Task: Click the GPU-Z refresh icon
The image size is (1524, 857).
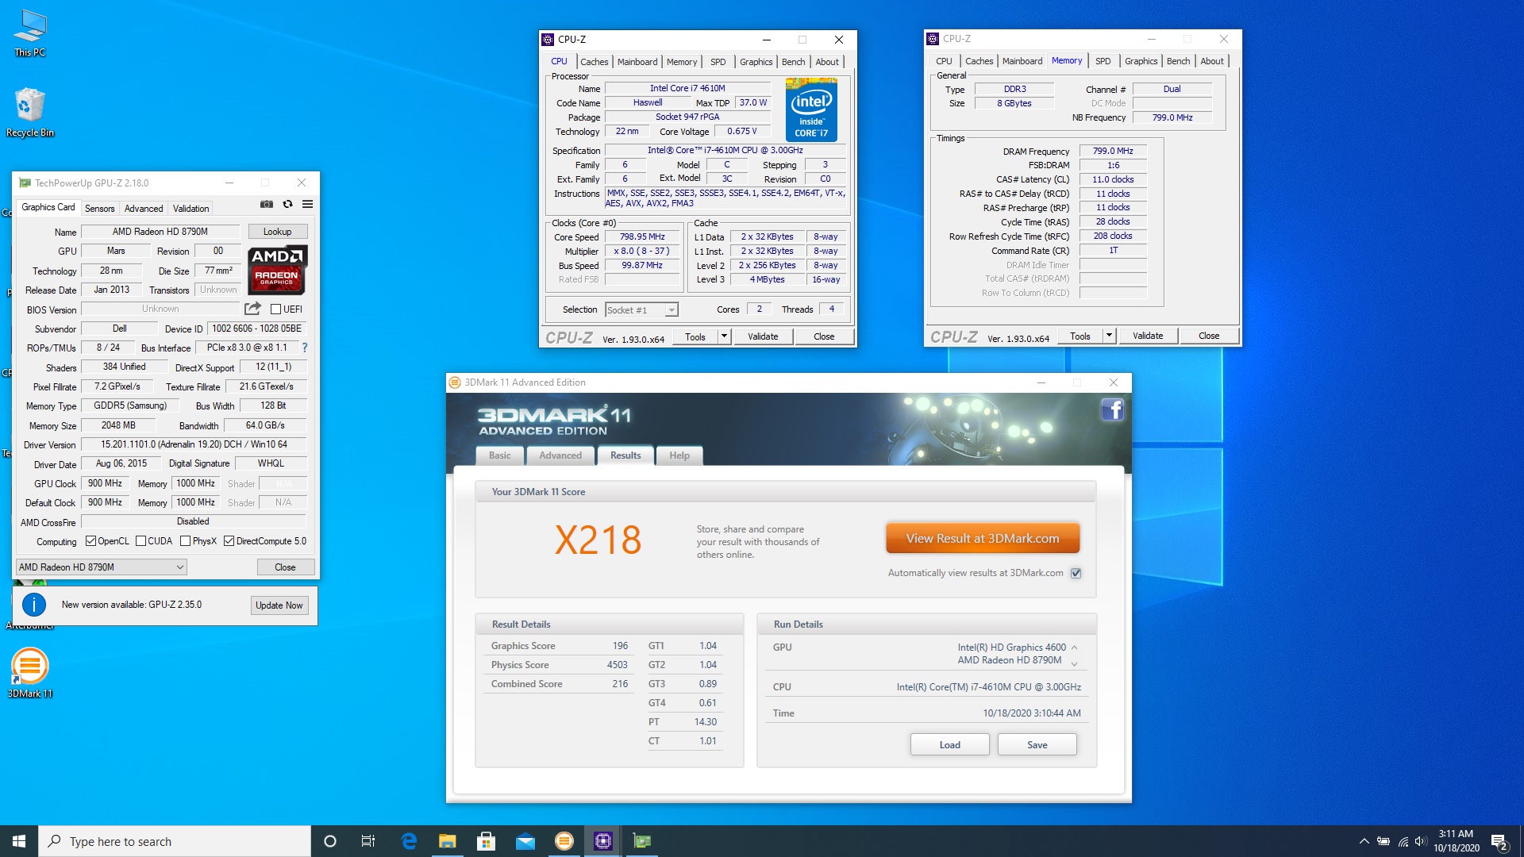Action: [287, 204]
